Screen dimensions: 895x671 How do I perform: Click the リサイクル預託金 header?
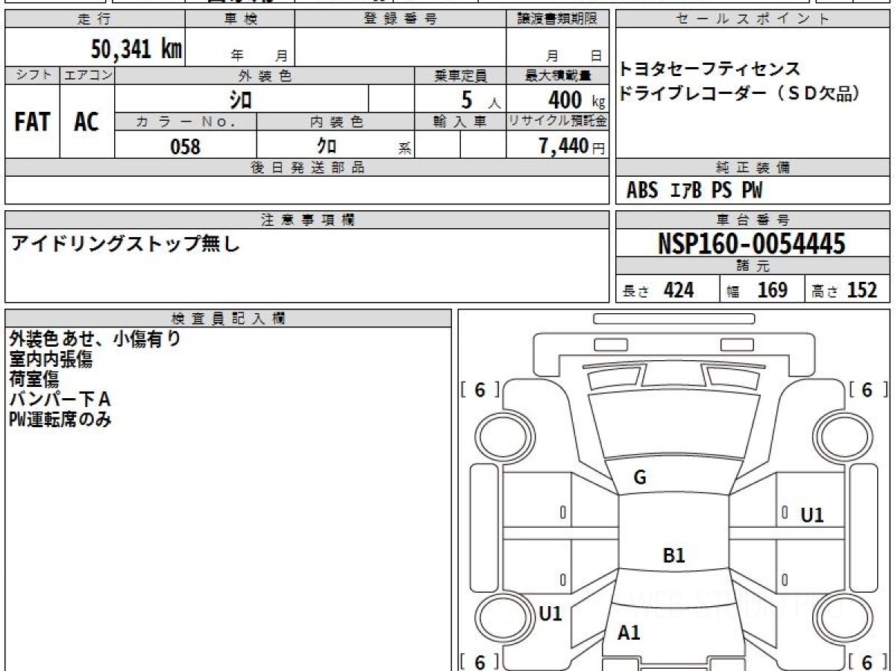(x=557, y=122)
